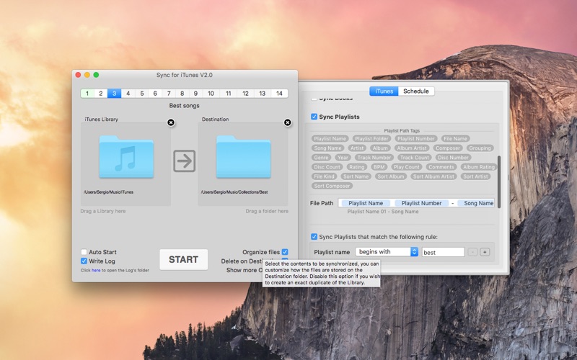Click the 'Track Number' path tag

[374, 158]
